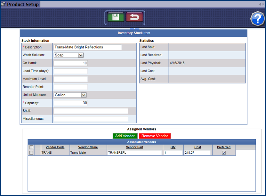This screenshot has width=266, height=196.
Task: Click the Vendor Part TRANSREFL field
Action: [x=134, y=153]
